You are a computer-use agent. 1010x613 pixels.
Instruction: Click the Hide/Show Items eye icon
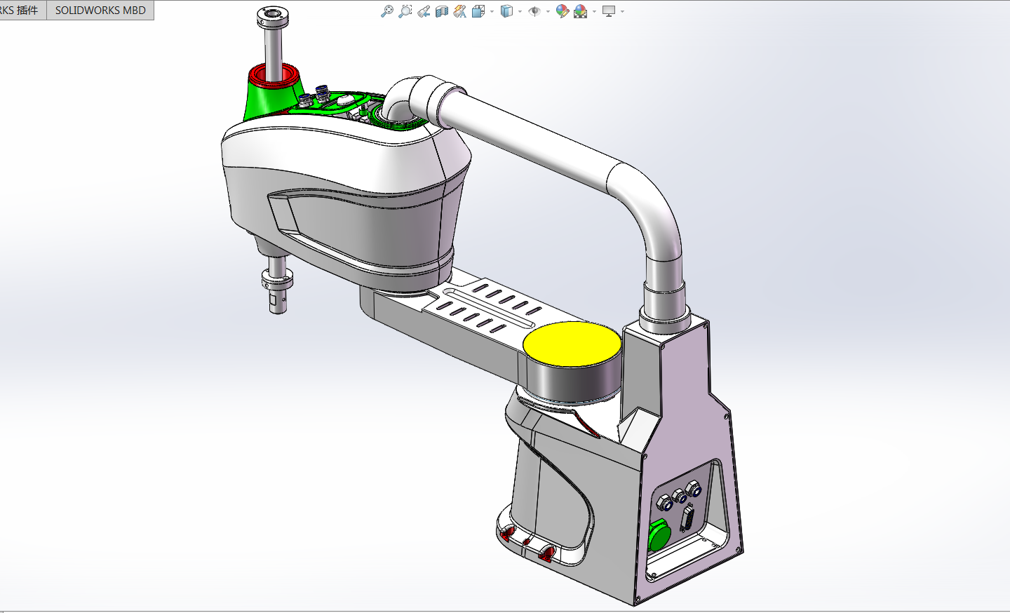tap(534, 11)
